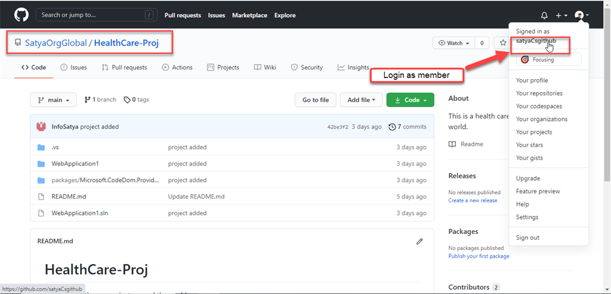This screenshot has width=611, height=294.
Task: Switch to the Projects tab
Action: pyautogui.click(x=223, y=67)
